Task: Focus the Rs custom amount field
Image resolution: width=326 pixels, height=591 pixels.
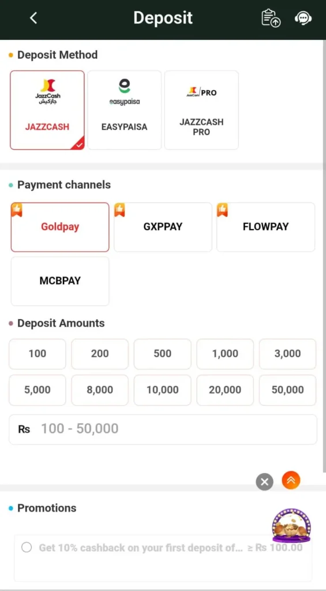Action: [163, 429]
